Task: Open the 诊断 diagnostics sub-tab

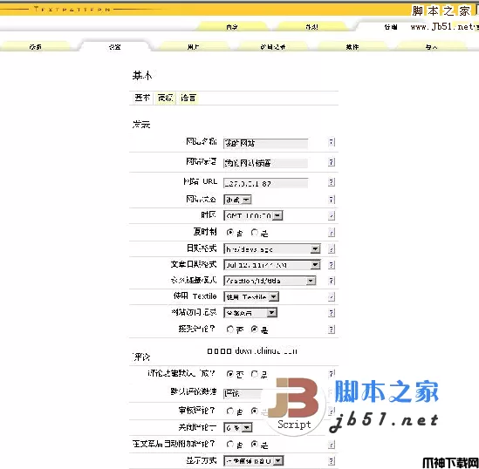Action: [36, 47]
